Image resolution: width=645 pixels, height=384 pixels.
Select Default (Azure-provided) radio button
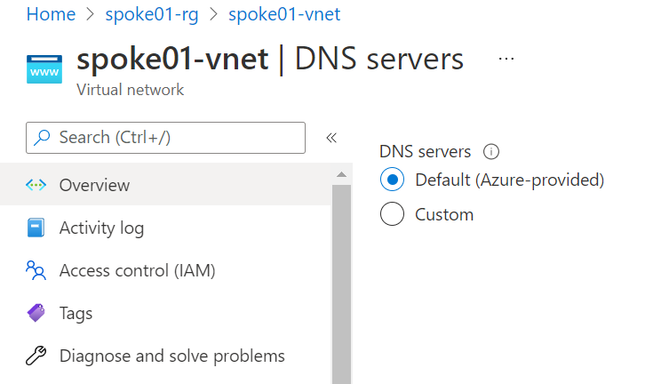(392, 180)
